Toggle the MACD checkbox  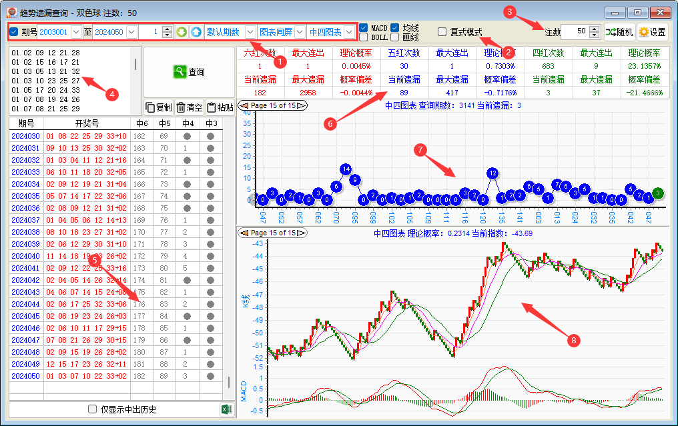click(x=364, y=27)
